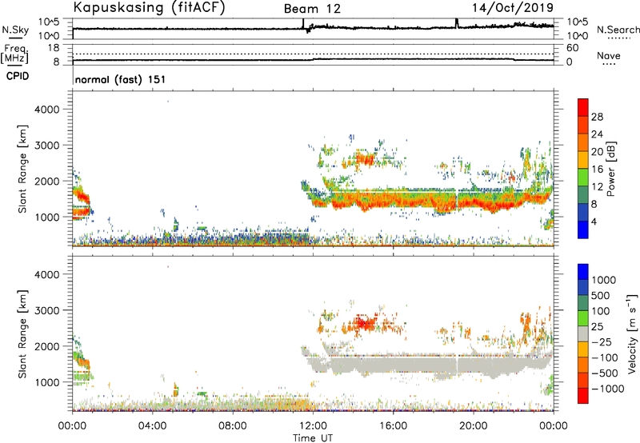Click the 18 tick on frequency axis

[x=54, y=48]
